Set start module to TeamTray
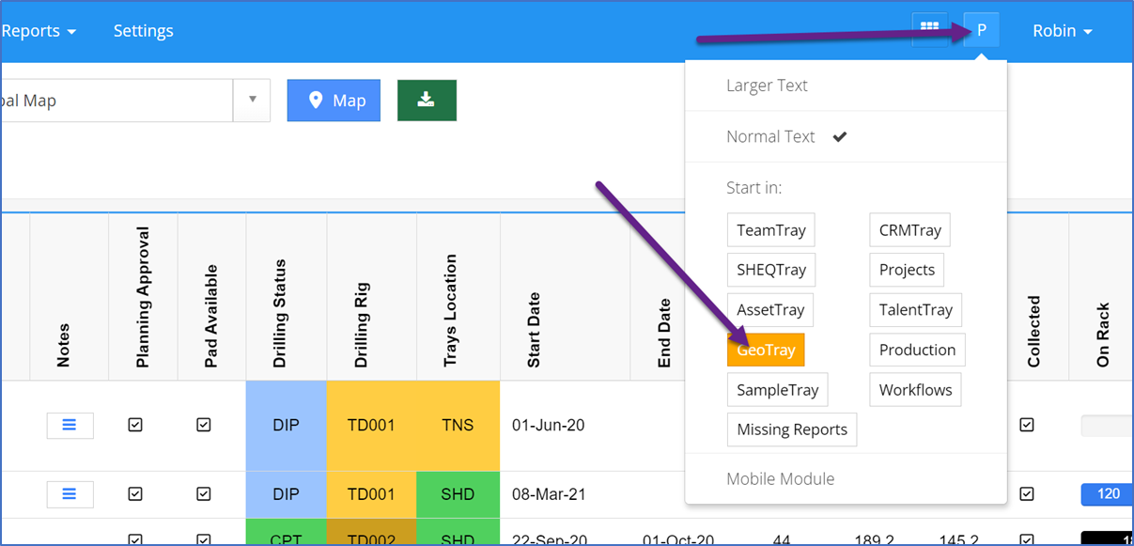The image size is (1134, 546). click(771, 230)
